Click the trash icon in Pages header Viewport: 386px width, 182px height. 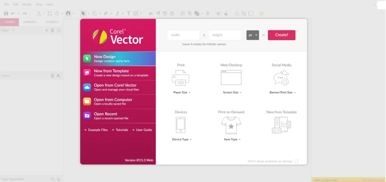point(52,30)
